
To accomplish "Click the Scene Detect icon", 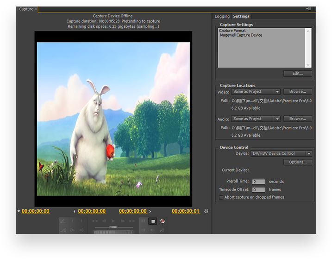I will click(x=162, y=230).
